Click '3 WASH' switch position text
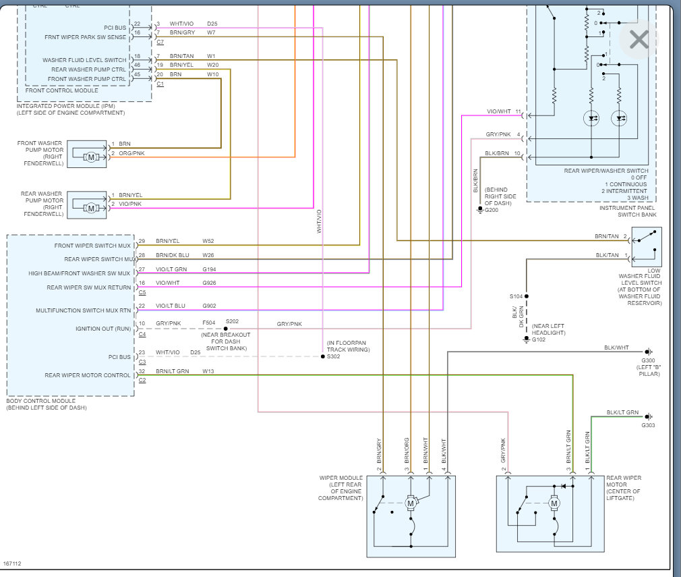This screenshot has width=681, height=577. click(x=638, y=198)
